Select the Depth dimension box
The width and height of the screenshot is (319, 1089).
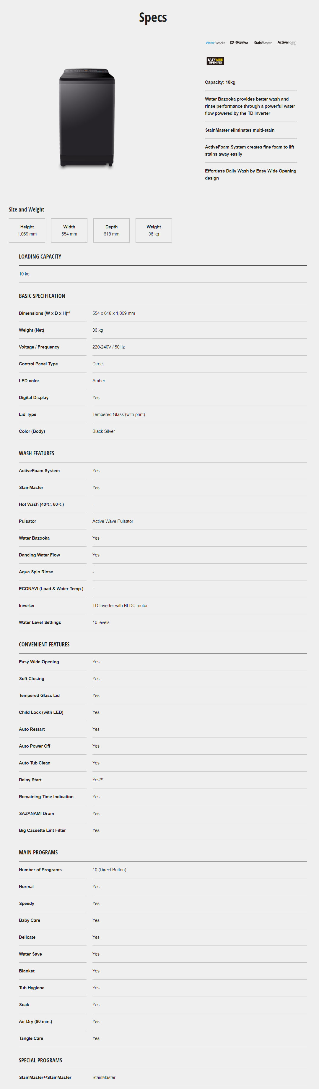[x=111, y=230]
